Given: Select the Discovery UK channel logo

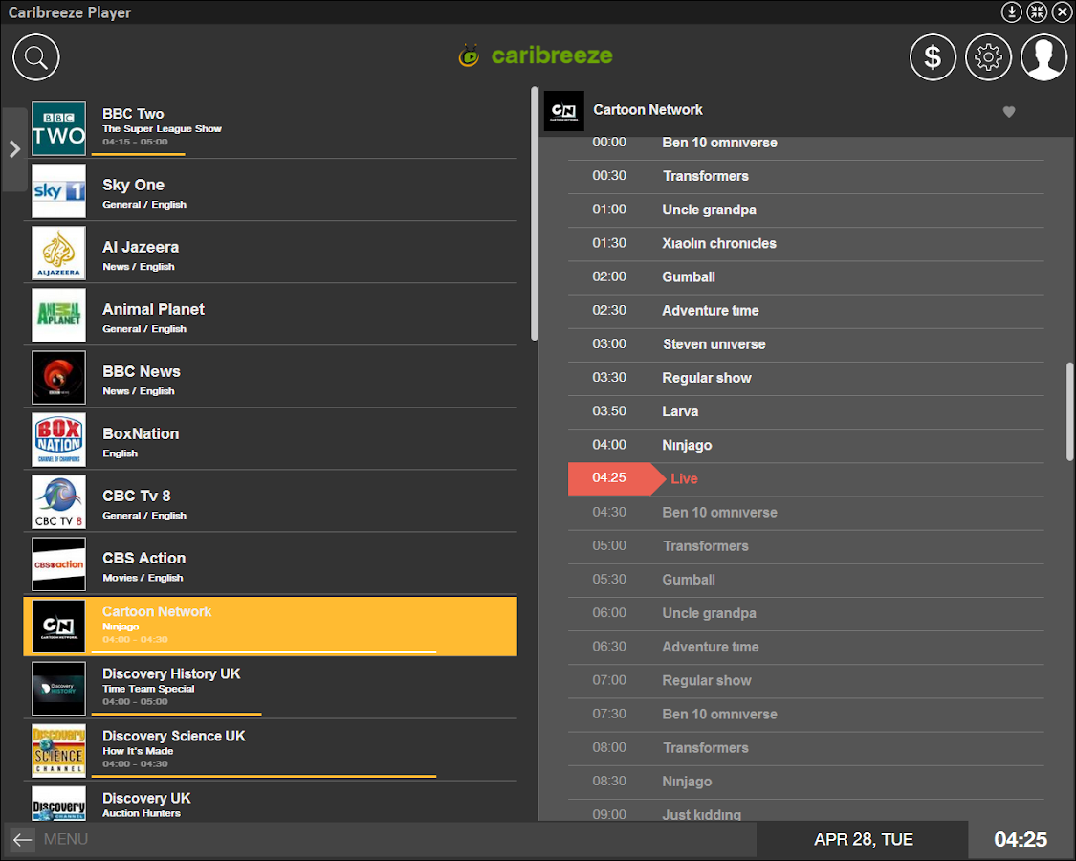Looking at the screenshot, I should pos(59,804).
